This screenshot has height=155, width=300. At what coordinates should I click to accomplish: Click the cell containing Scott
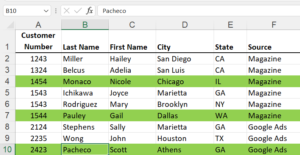[132, 149]
